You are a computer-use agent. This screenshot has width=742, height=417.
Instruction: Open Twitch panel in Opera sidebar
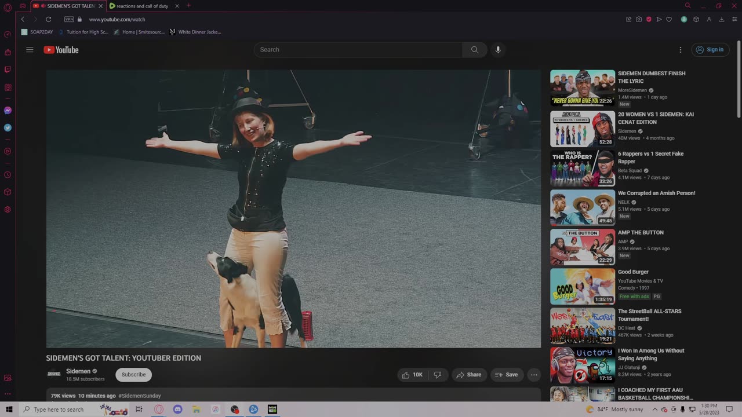8,69
